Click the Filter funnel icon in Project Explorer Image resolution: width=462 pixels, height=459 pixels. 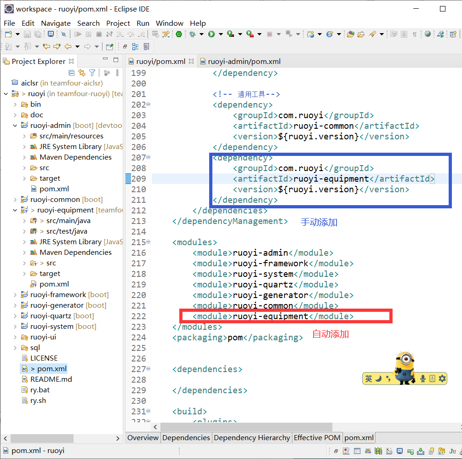click(92, 73)
